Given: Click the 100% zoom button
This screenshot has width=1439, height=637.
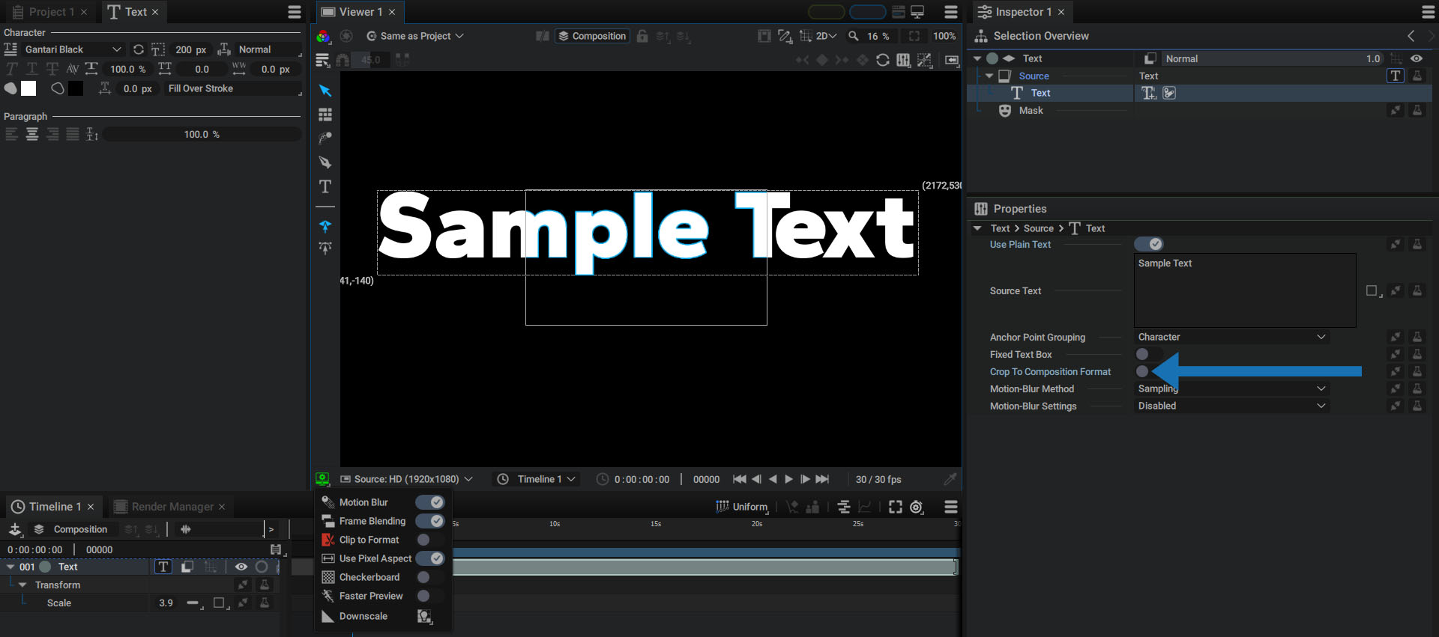Looking at the screenshot, I should click(944, 36).
